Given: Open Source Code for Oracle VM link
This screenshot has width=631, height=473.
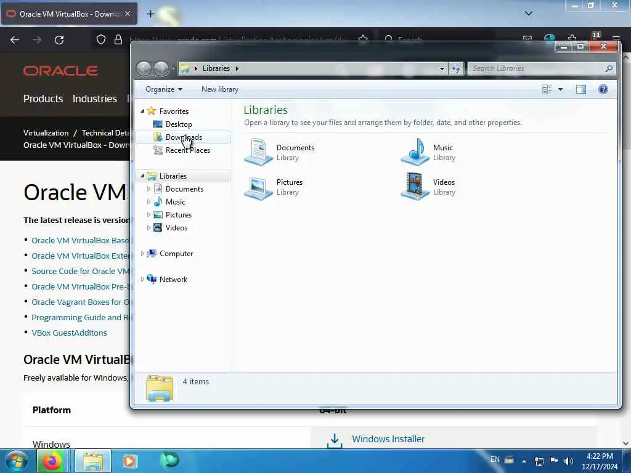Looking at the screenshot, I should coord(81,271).
